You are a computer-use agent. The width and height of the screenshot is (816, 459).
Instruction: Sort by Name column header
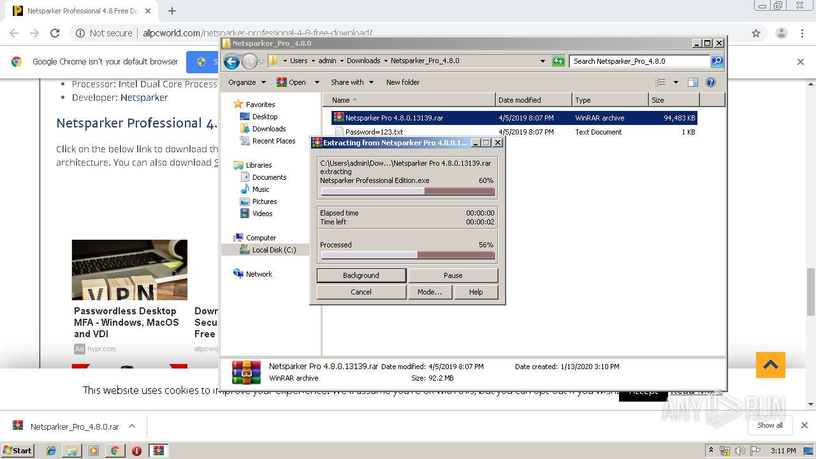point(409,100)
